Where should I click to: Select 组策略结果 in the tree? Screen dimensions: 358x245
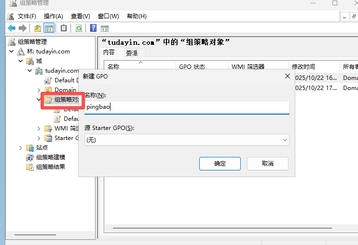(50, 167)
